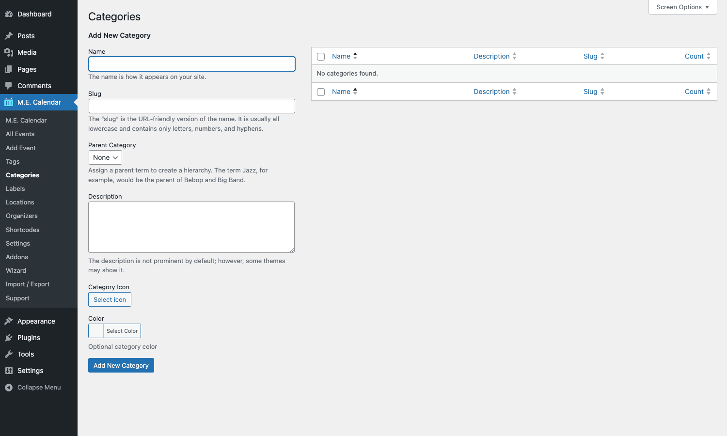Viewport: 727px width, 436px height.
Task: Click the Comments bubble icon
Action: 9,86
